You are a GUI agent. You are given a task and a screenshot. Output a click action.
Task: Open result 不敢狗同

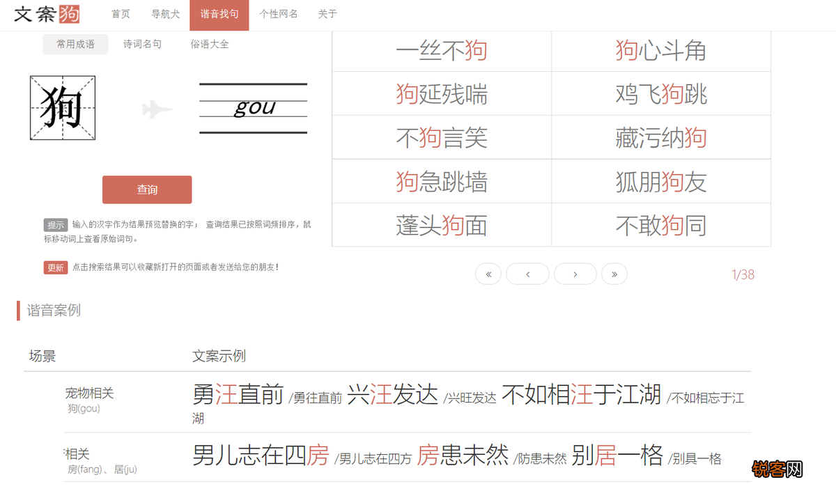click(661, 226)
